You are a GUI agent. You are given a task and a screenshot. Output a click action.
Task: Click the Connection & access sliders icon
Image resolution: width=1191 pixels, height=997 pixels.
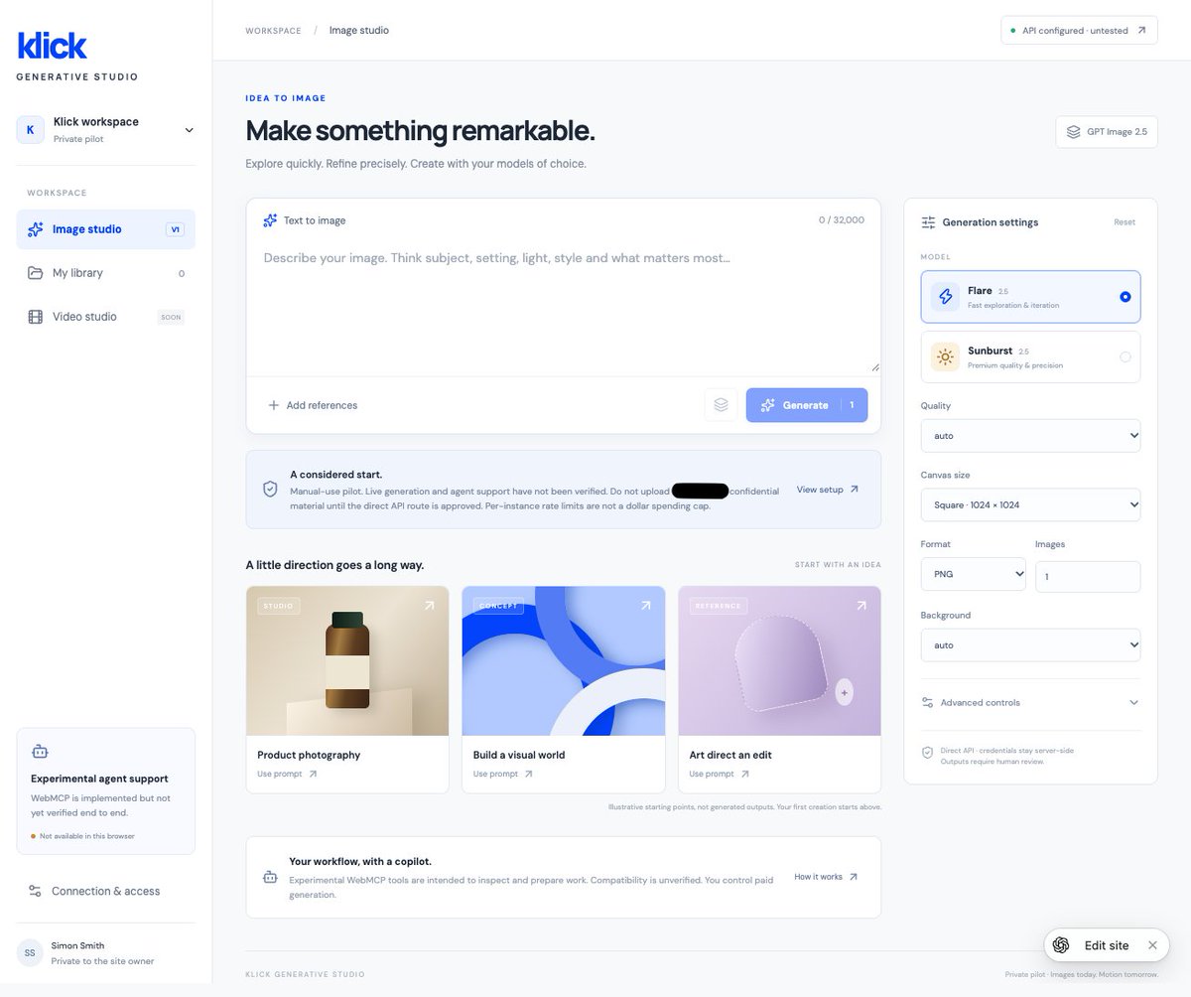(35, 891)
